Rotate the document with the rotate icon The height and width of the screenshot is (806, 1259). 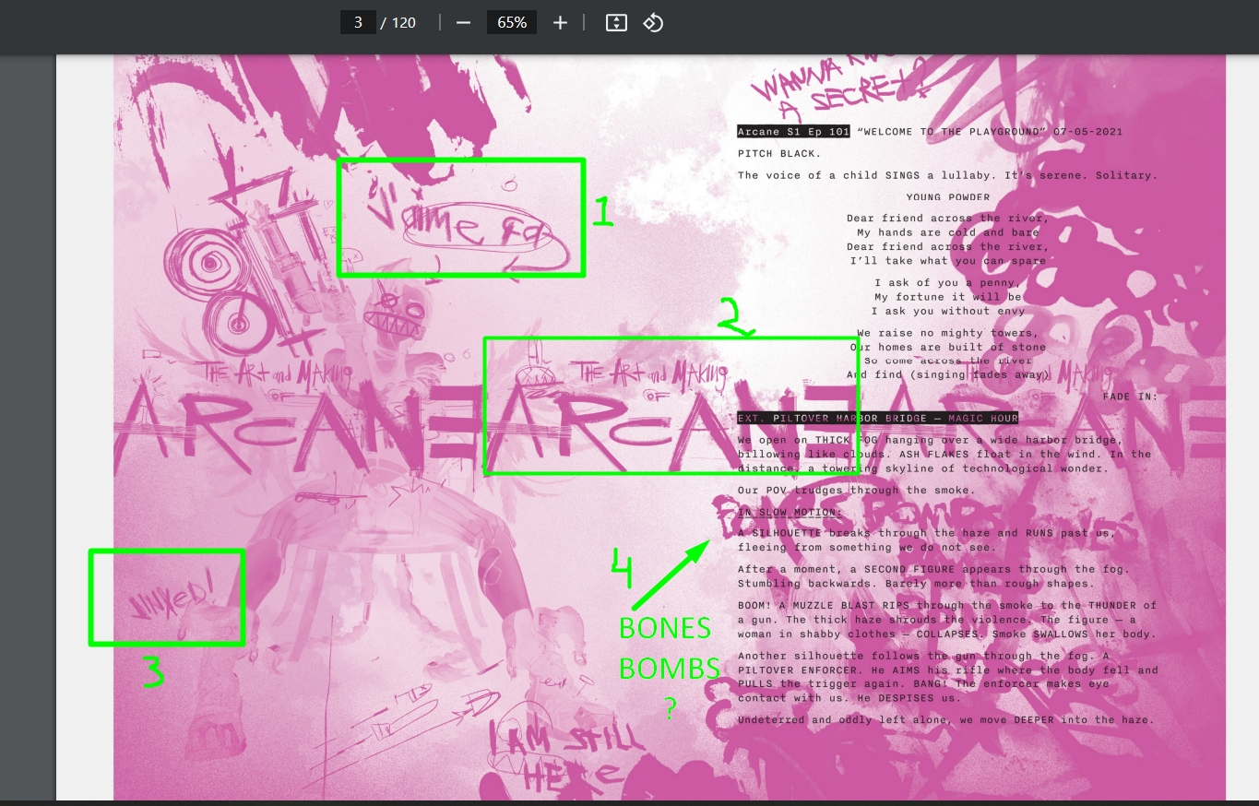653,22
